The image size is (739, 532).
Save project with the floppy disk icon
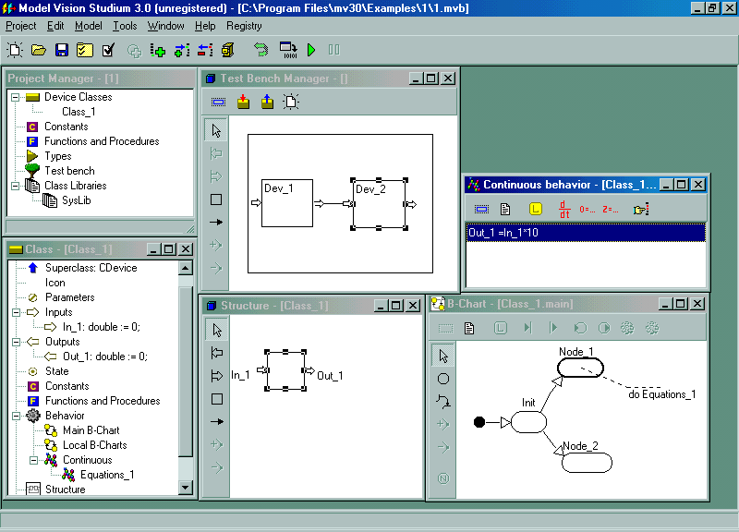click(61, 50)
